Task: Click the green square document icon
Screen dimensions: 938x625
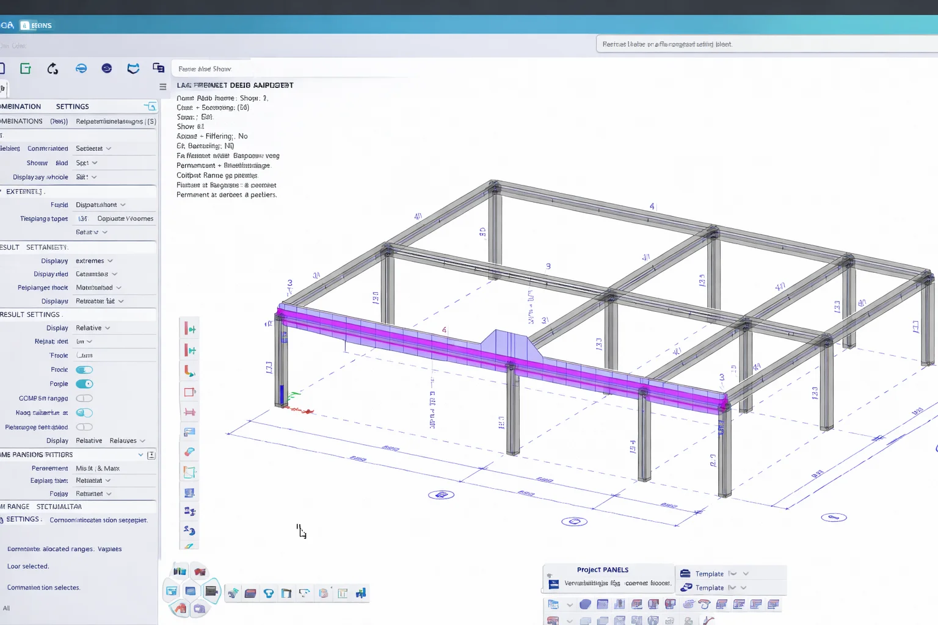Action: tap(26, 69)
